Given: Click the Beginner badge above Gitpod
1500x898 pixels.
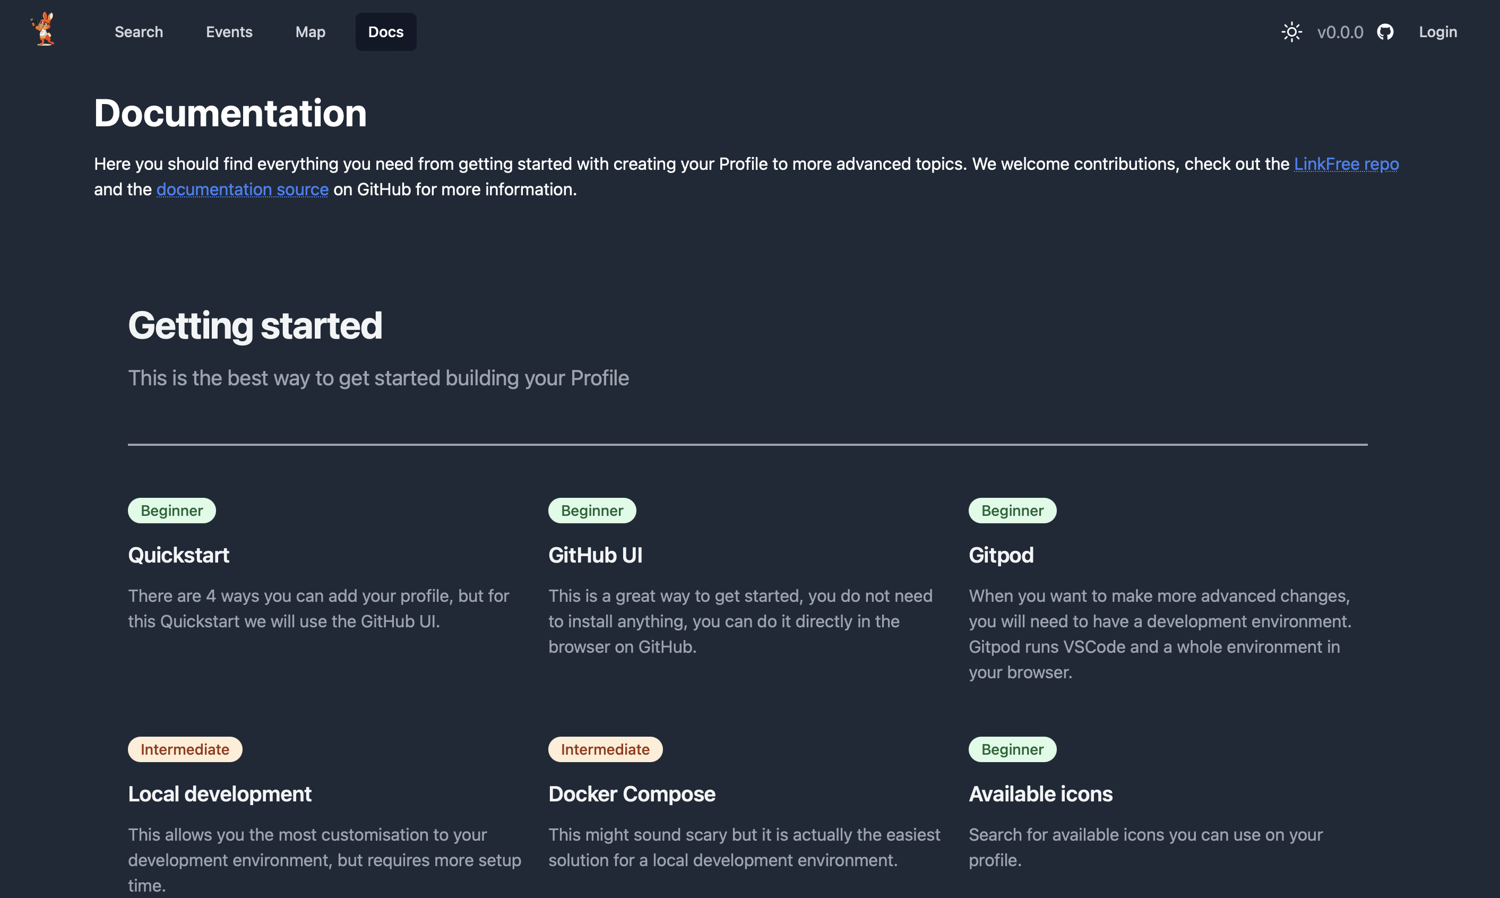Looking at the screenshot, I should pos(1012,511).
